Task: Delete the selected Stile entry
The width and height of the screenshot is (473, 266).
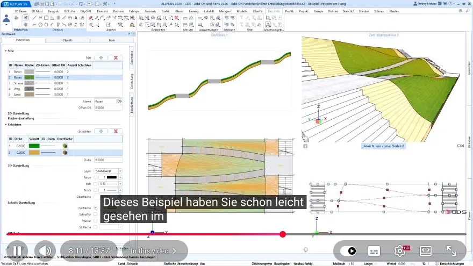Action: (116, 57)
